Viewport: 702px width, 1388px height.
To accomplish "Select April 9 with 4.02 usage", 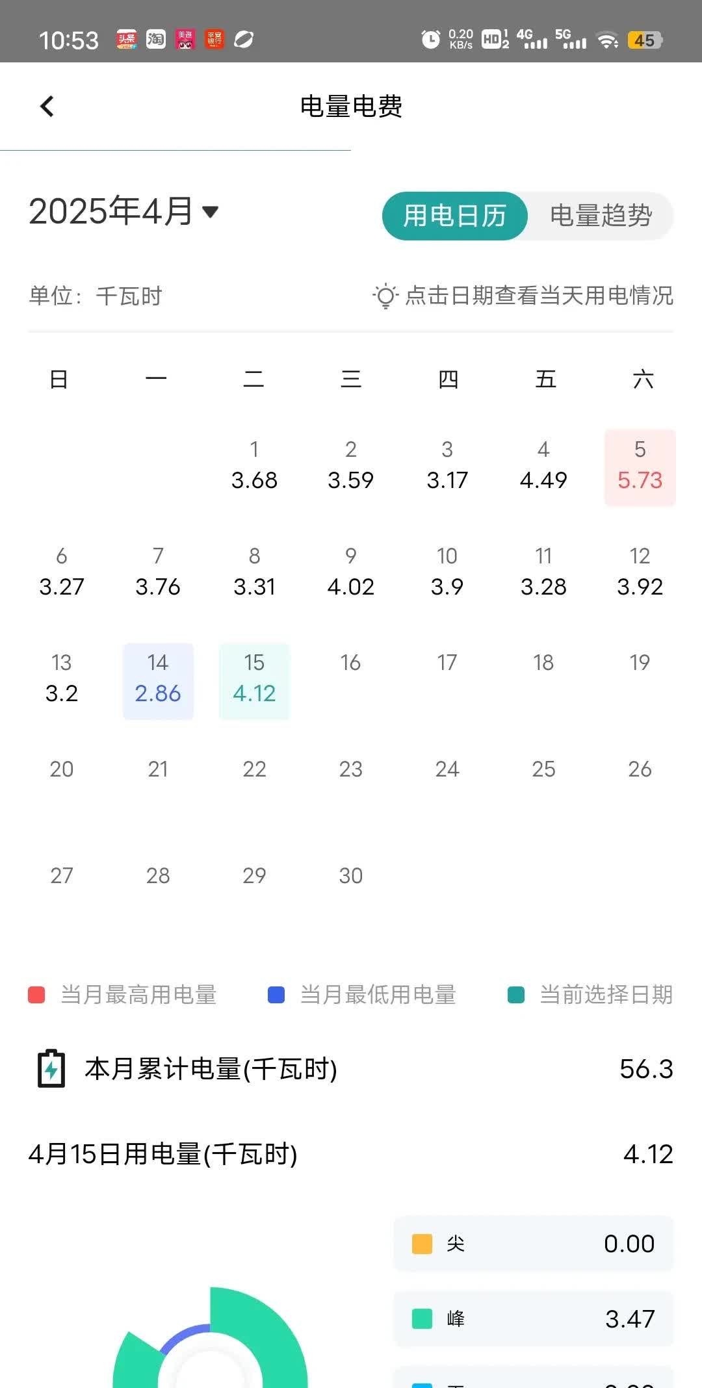I will [x=351, y=572].
